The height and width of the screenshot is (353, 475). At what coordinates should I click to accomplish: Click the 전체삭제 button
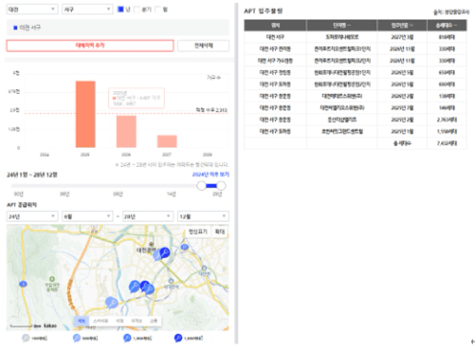click(203, 45)
